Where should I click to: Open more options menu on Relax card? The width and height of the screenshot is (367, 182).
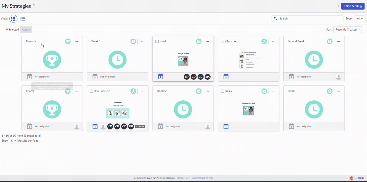tap(273, 91)
